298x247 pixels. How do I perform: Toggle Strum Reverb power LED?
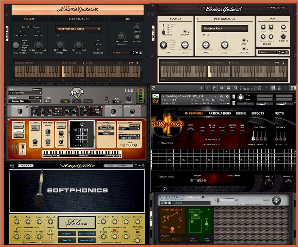(x=140, y=107)
